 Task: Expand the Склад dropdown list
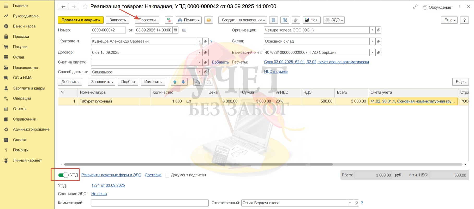[x=372, y=41]
